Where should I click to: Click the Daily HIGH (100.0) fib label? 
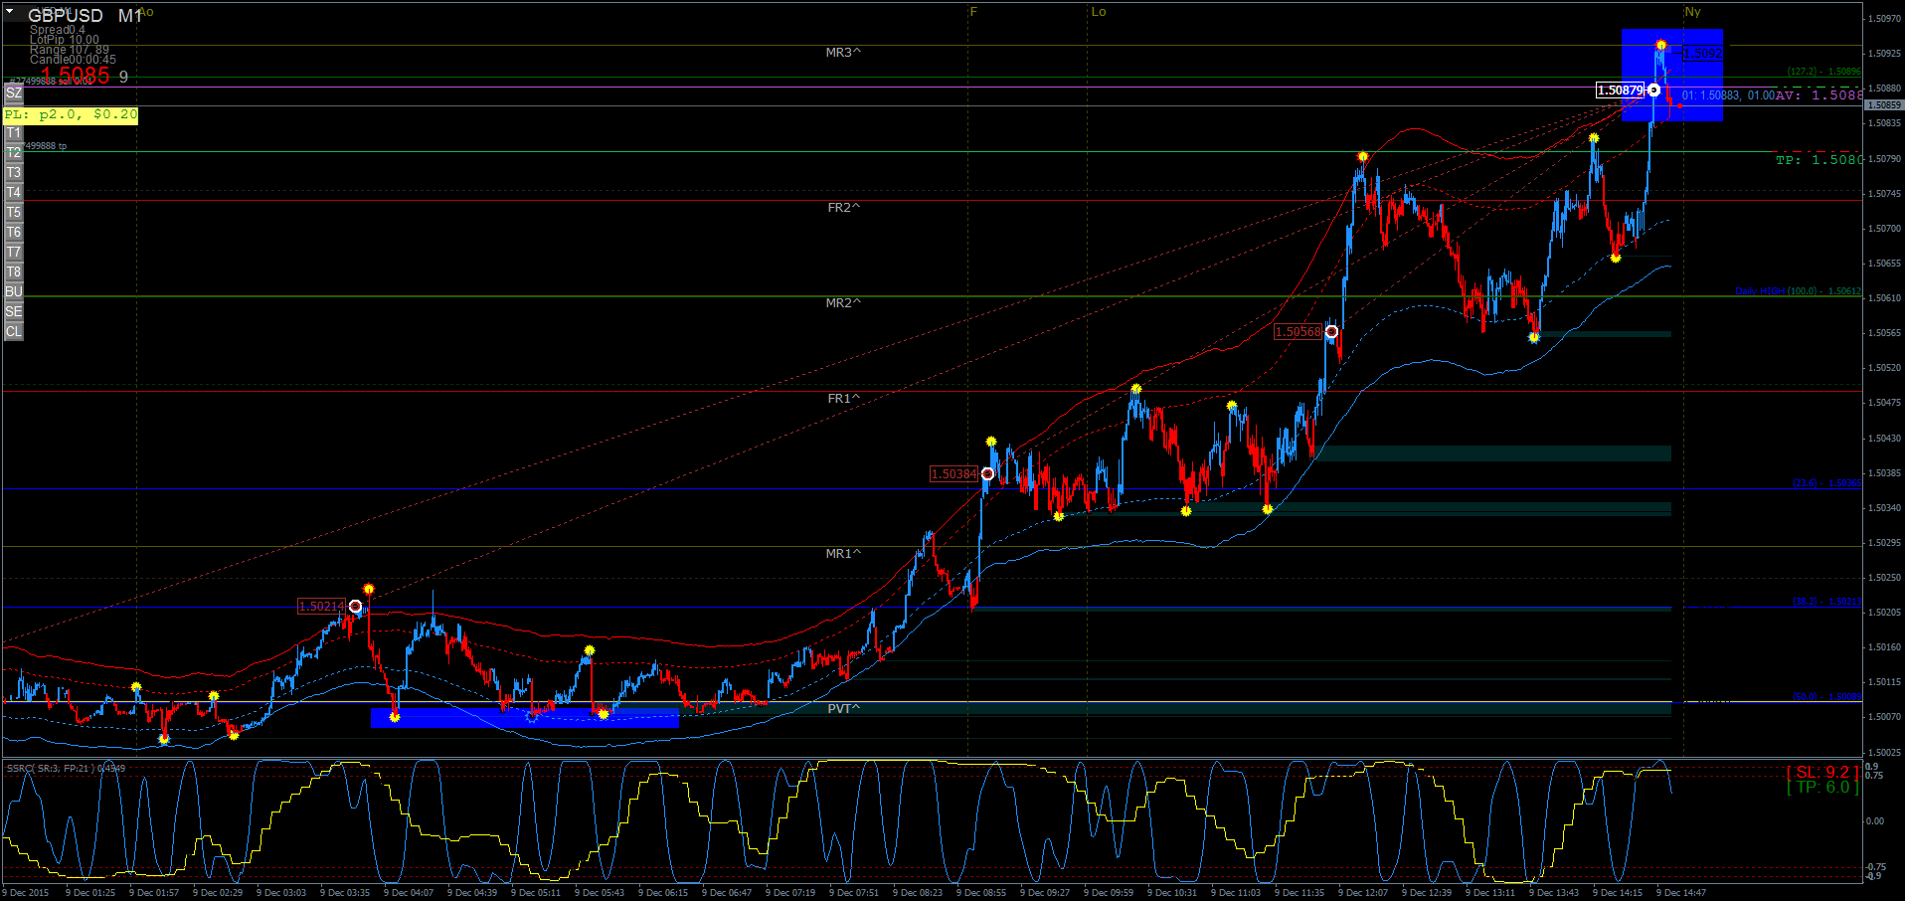coord(1798,291)
